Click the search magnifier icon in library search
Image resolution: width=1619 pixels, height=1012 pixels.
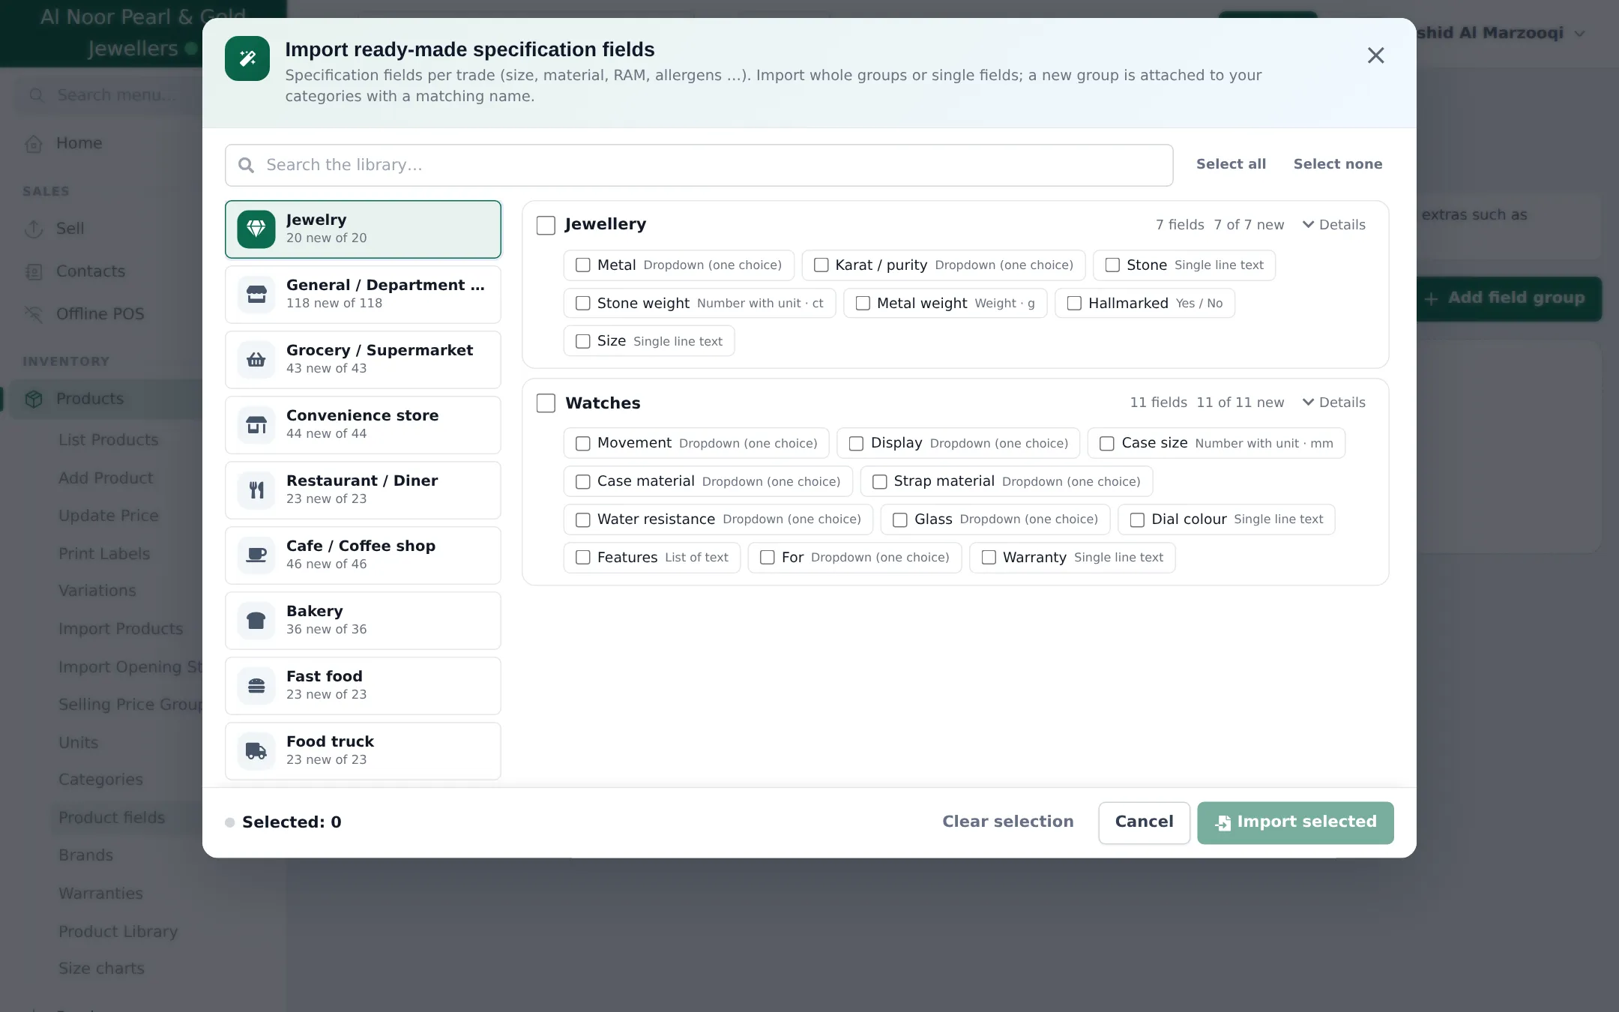tap(246, 165)
